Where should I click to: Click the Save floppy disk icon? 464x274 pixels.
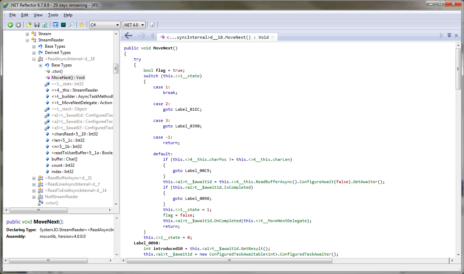(37, 25)
